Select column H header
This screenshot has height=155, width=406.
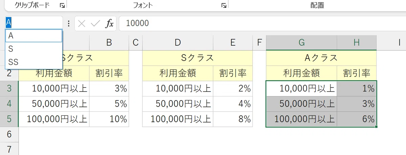click(x=357, y=43)
